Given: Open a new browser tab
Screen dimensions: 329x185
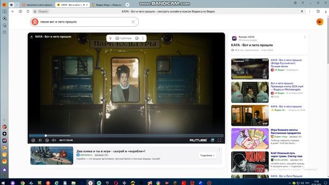Looking at the screenshot, I should [x=127, y=5].
